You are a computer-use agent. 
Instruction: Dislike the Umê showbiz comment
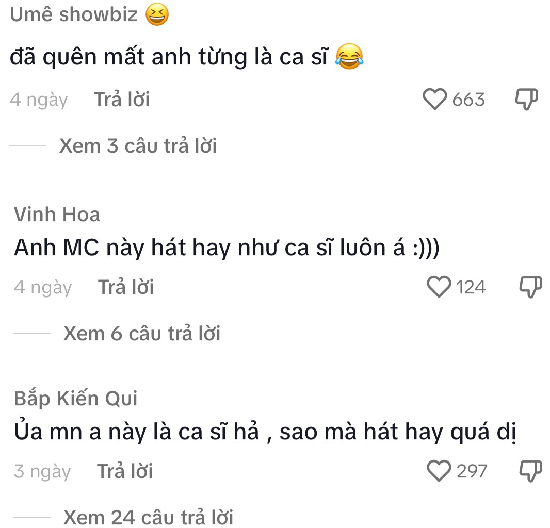(x=526, y=100)
